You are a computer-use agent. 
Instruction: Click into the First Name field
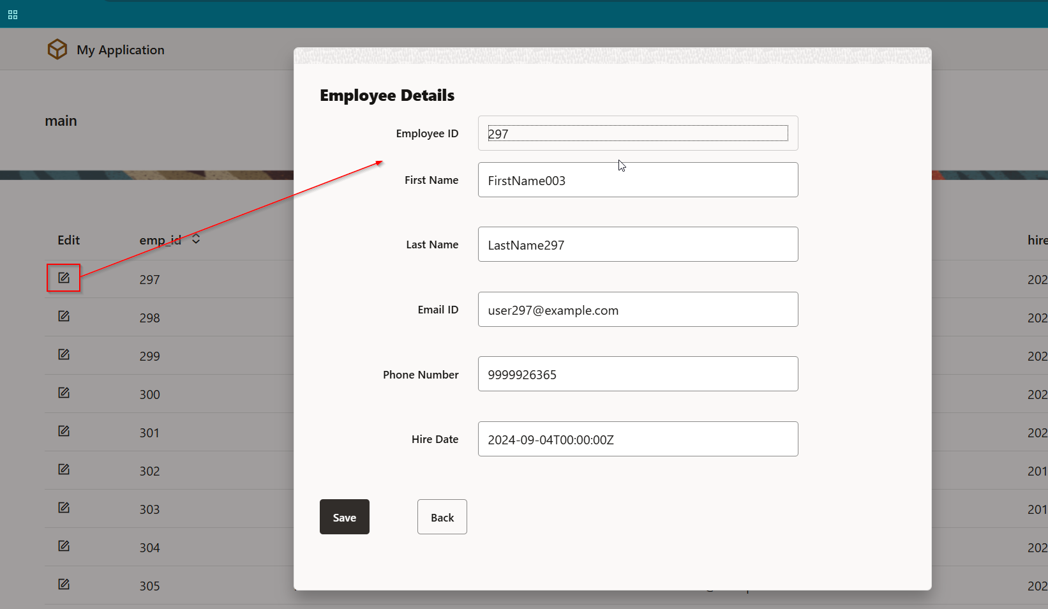point(637,180)
